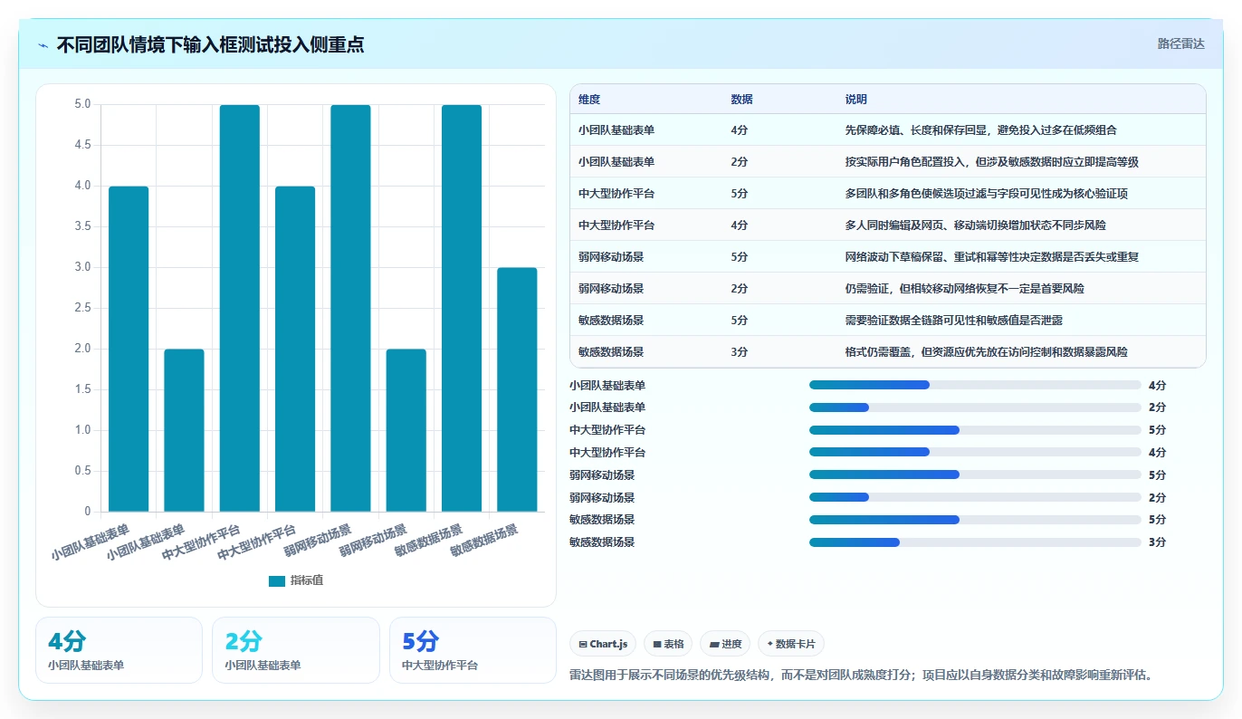Select the Chart.js chip

coord(603,644)
